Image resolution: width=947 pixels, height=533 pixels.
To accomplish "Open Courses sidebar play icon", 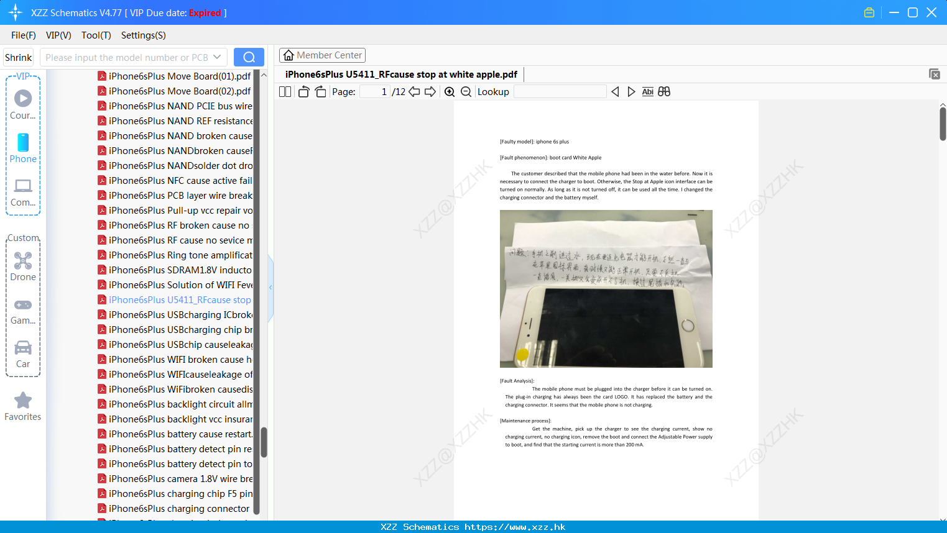I will point(23,98).
